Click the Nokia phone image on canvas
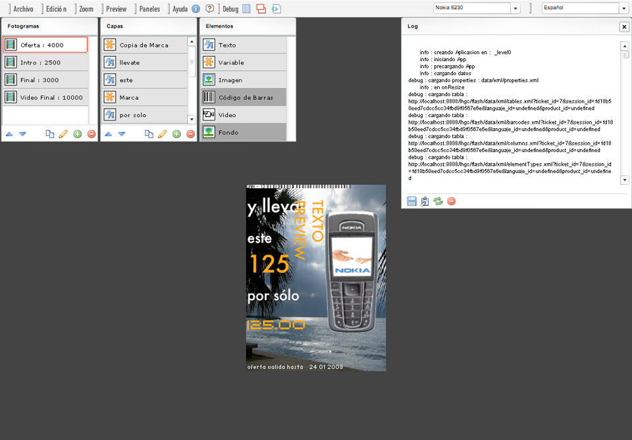This screenshot has height=440, width=632. pos(352,272)
